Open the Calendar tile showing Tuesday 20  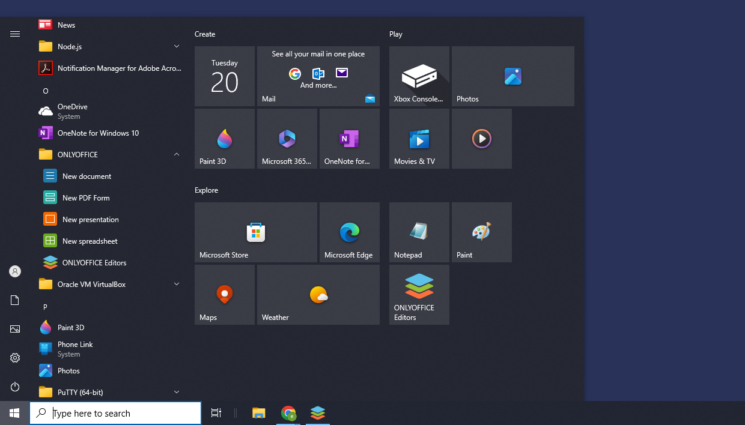pos(225,76)
